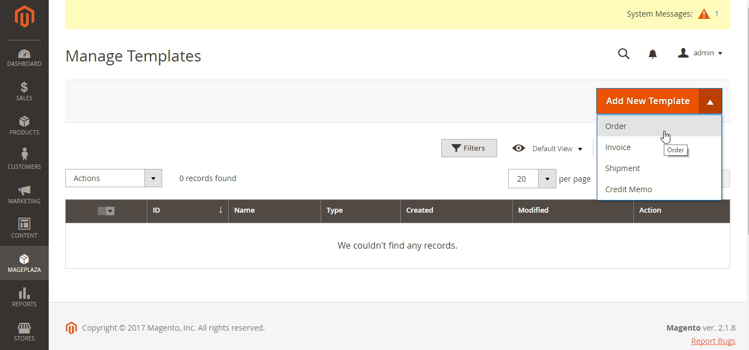Open the Default View bookmark dropdown
The height and width of the screenshot is (350, 749).
(x=547, y=148)
